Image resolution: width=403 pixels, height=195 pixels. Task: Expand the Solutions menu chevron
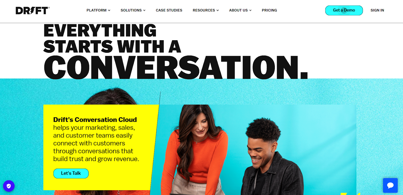(144, 10)
